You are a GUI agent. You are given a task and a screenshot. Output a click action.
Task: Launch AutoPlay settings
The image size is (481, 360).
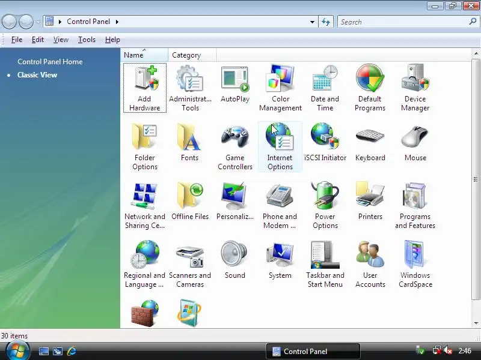[x=235, y=84]
